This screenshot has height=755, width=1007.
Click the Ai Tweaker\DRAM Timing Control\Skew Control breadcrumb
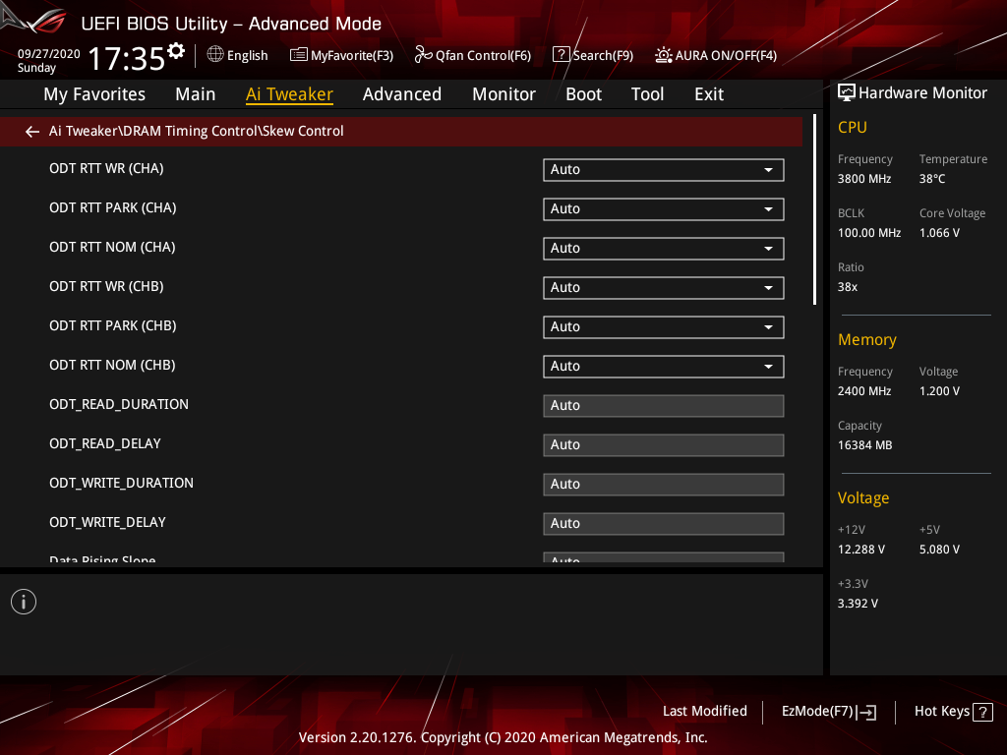coord(197,131)
